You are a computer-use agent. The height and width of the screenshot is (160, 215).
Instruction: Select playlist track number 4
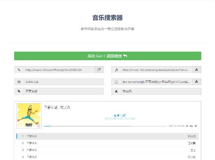[x=107, y=157]
